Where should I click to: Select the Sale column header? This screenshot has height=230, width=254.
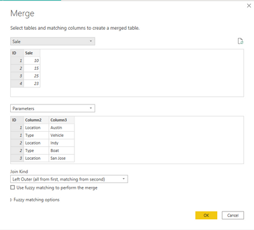tap(32, 53)
